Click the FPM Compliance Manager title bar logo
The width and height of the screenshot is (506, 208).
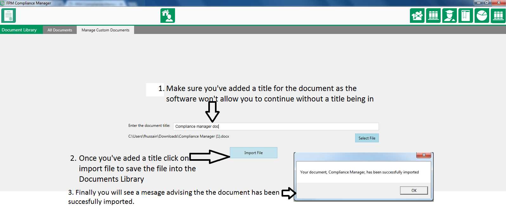coord(3,3)
